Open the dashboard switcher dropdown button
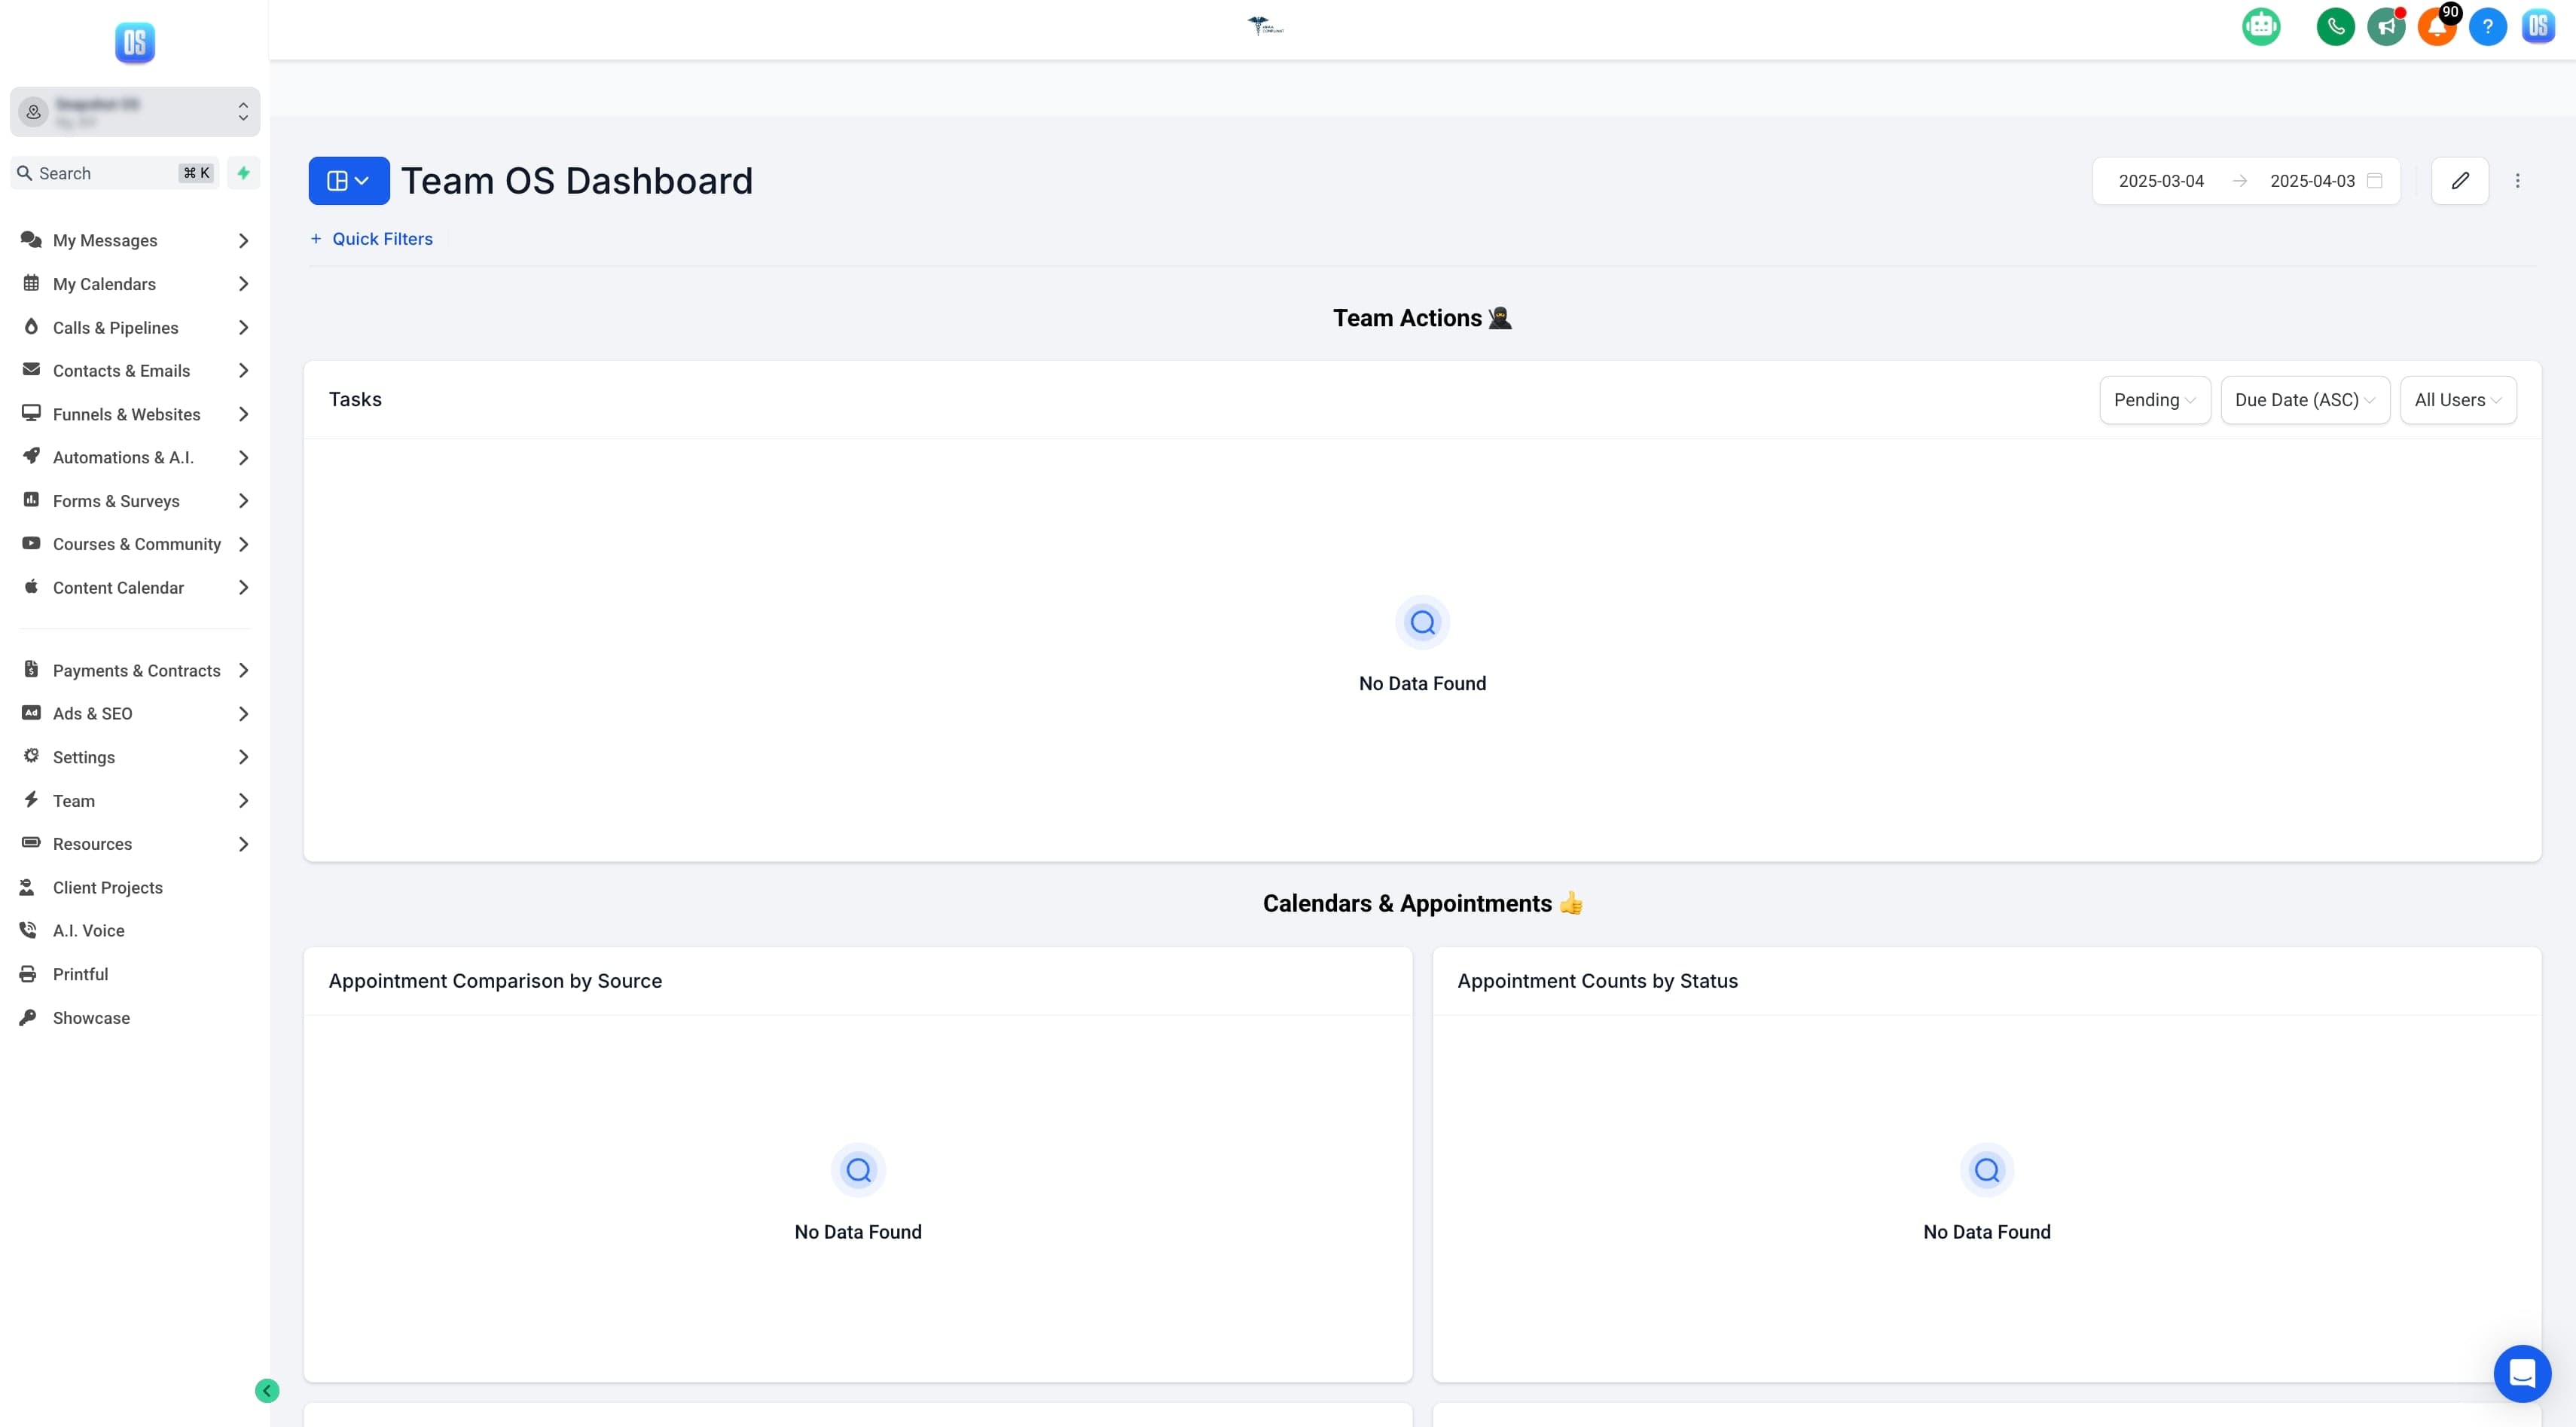 349,181
